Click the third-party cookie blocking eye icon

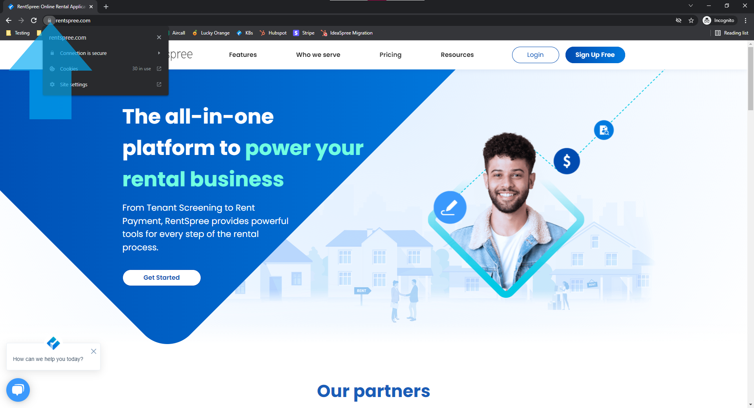coord(679,20)
